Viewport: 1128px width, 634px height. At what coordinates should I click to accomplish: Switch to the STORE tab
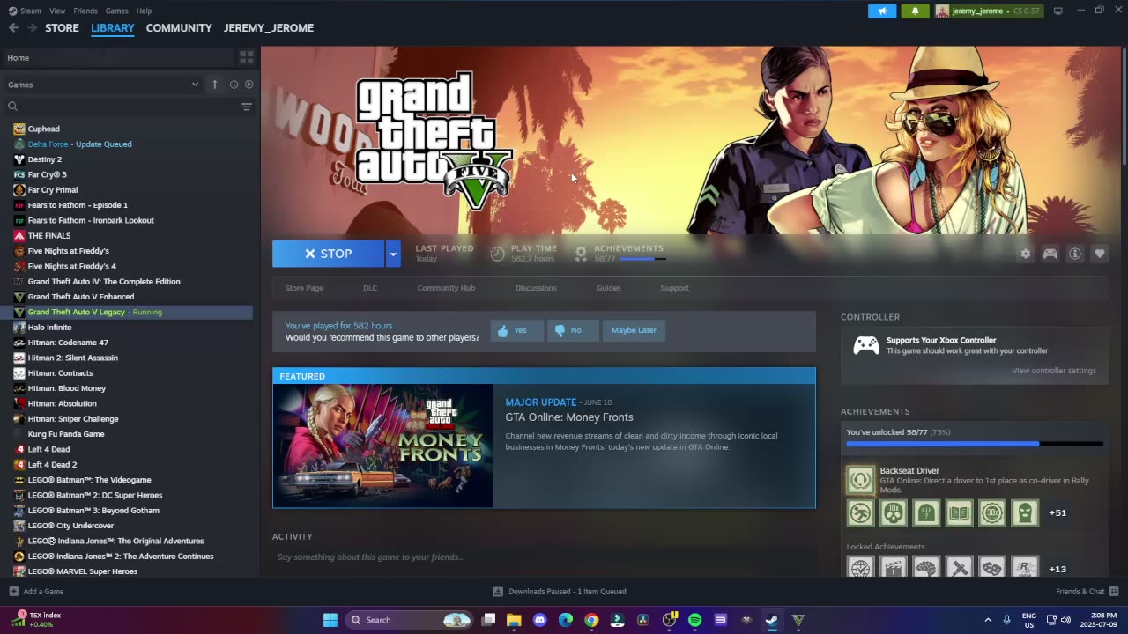62,28
